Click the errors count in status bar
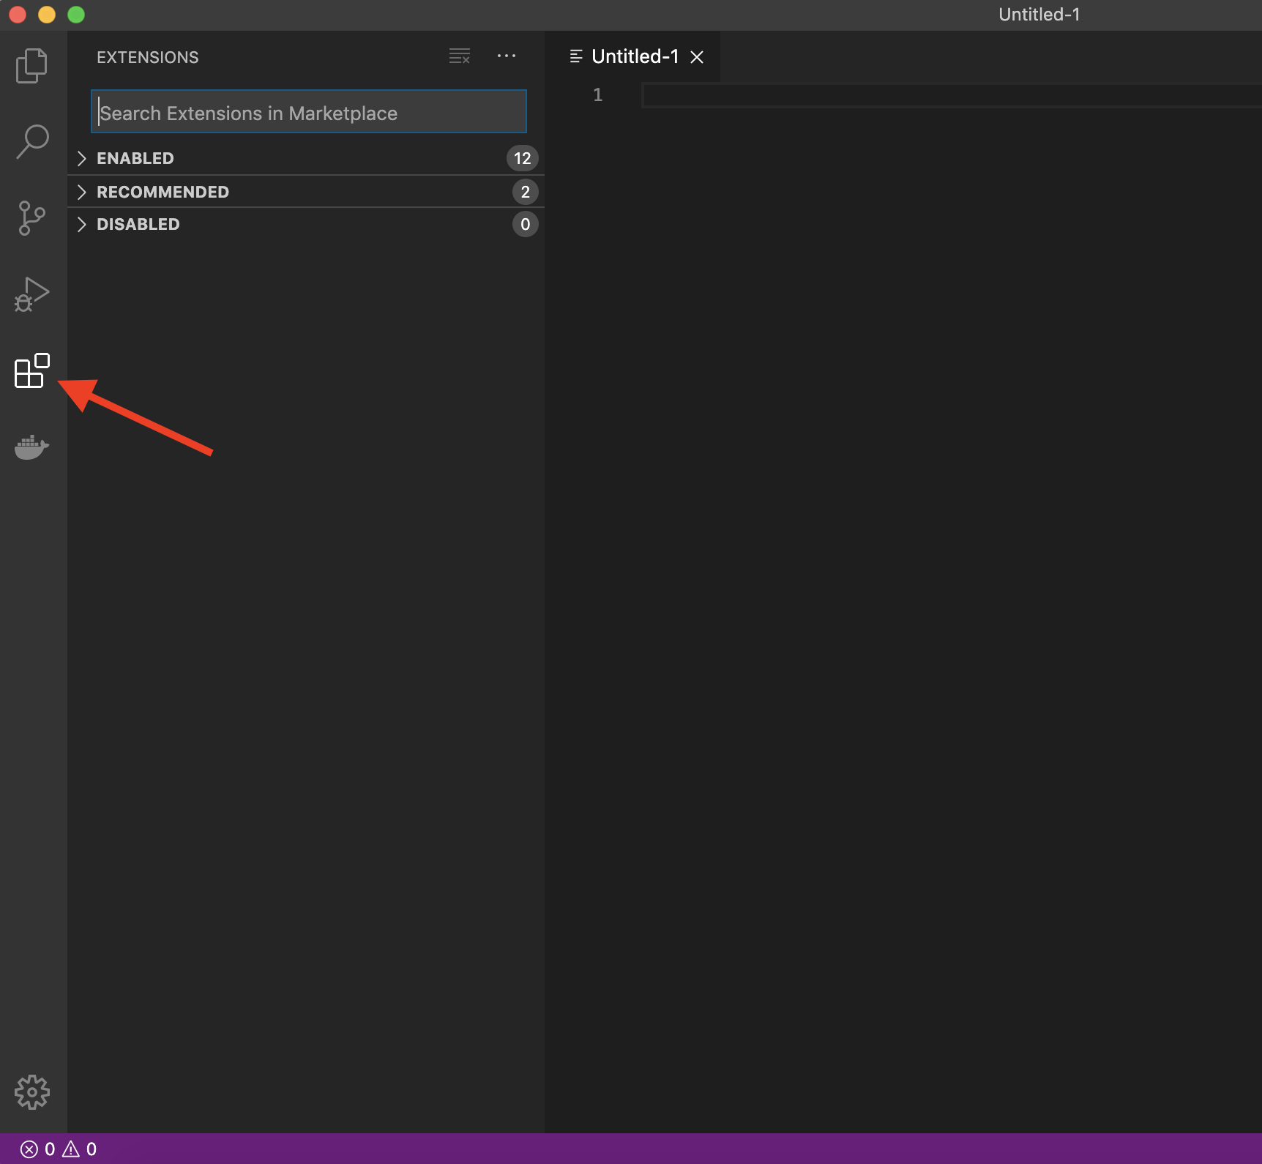This screenshot has height=1164, width=1262. tap(38, 1149)
